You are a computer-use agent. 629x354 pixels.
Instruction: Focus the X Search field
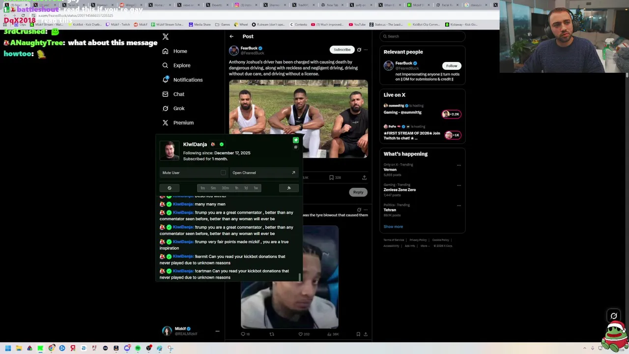point(422,36)
